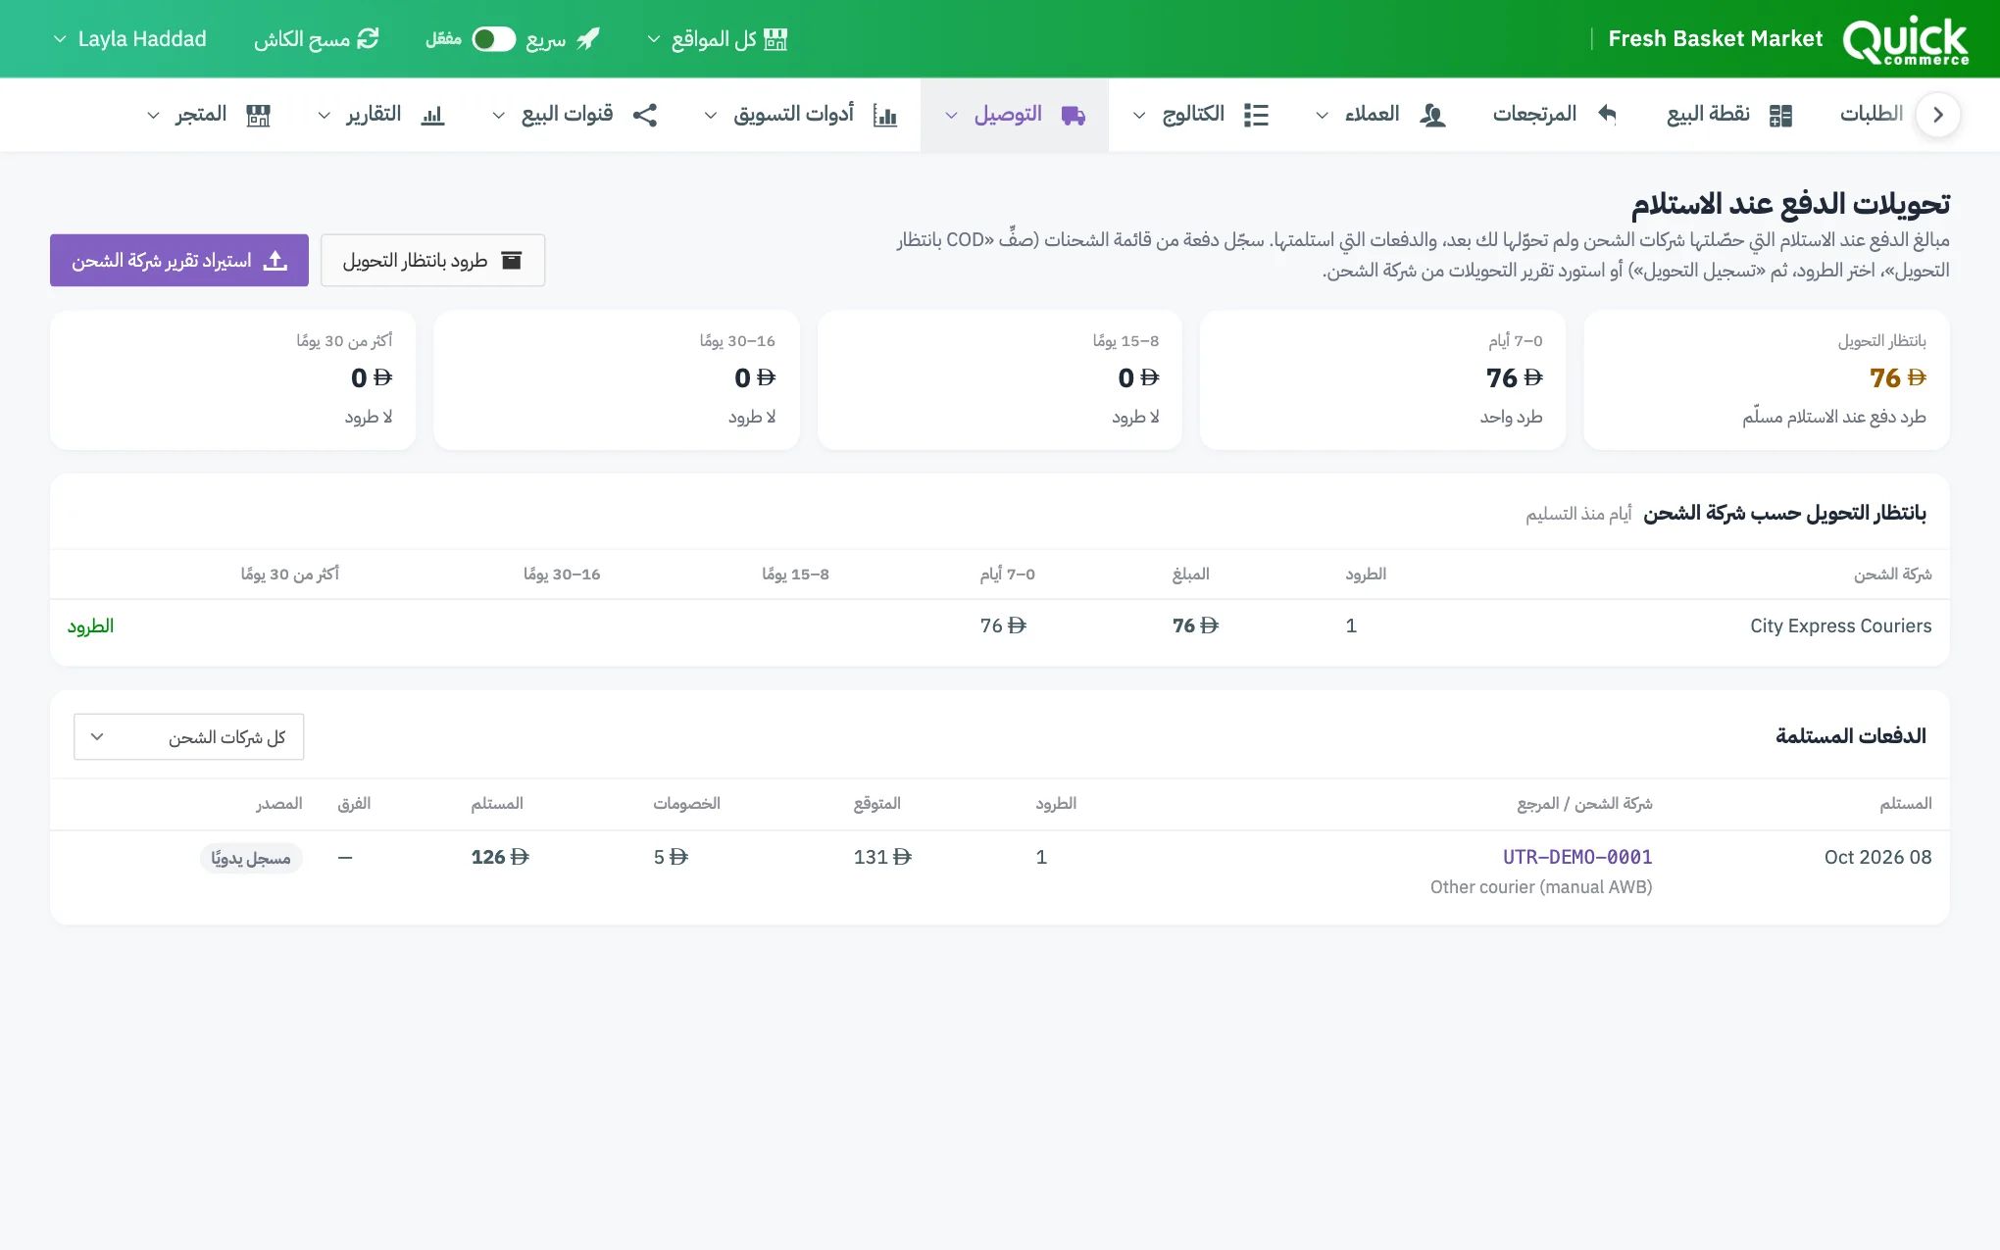Click the بانتظار التحويل summary card

(1766, 380)
